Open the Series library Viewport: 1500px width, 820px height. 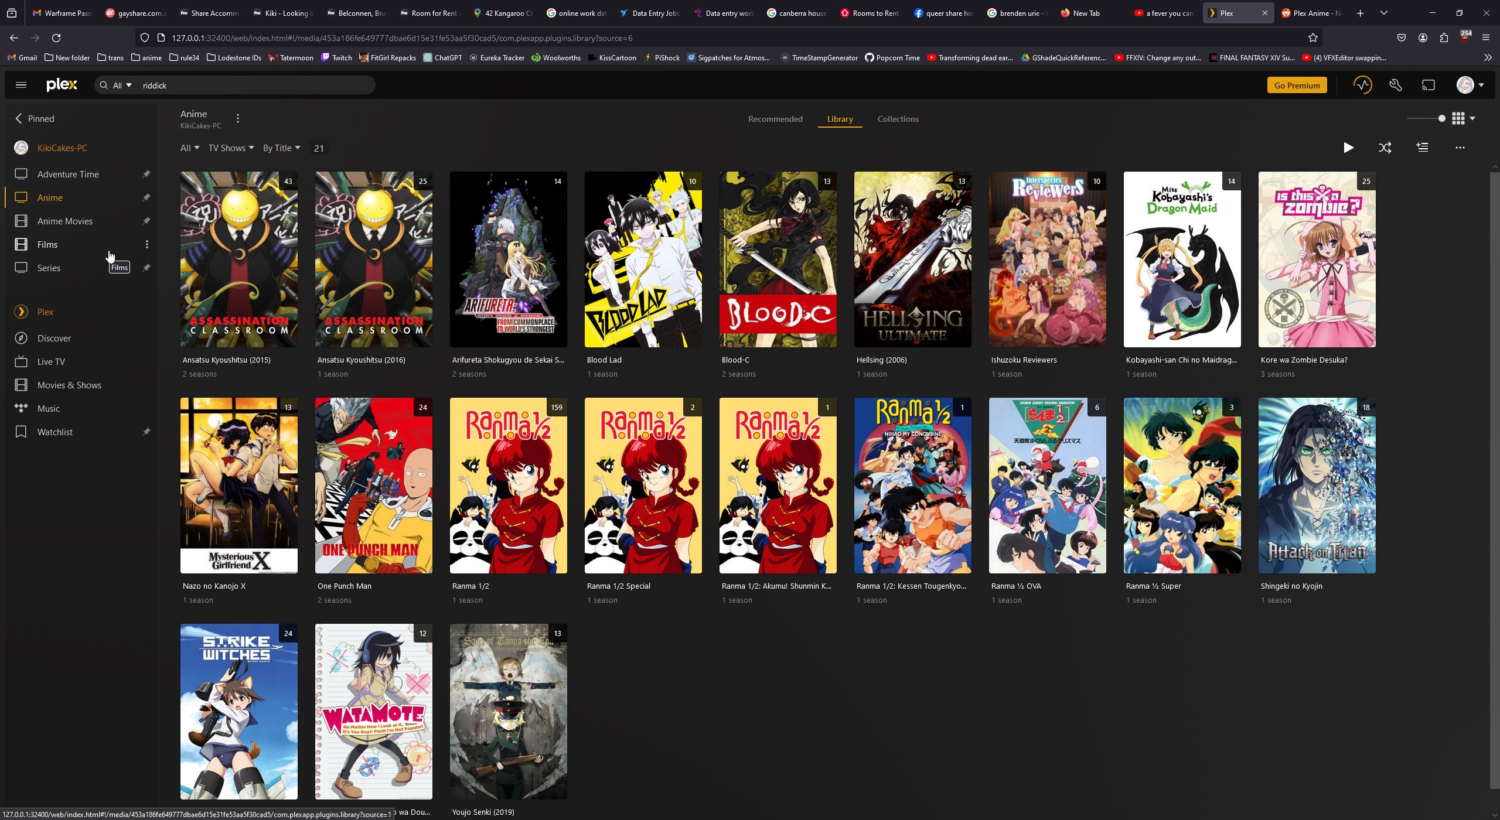[x=49, y=268]
